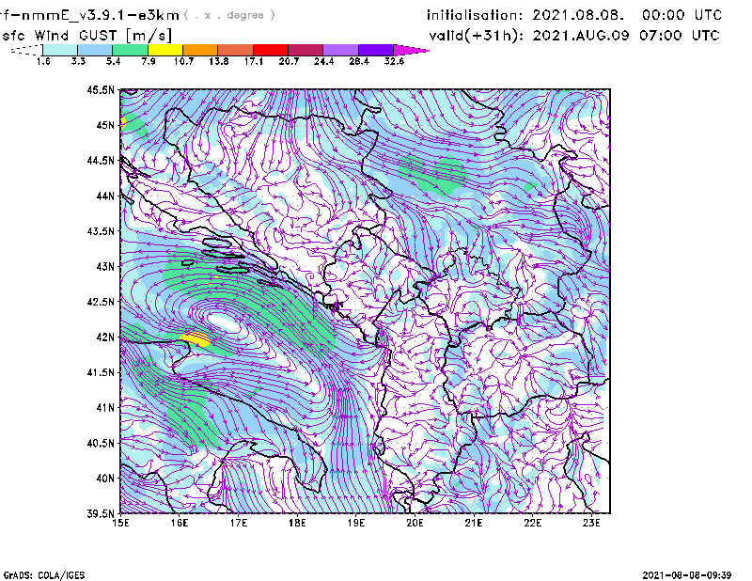Click the greyed '( . x . degree )' text
752x581 pixels.
229,15
